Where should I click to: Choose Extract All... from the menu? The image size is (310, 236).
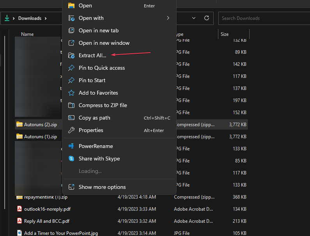point(119,55)
